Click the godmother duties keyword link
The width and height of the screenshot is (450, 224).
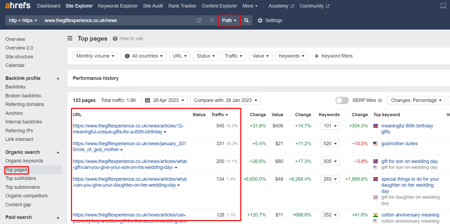(399, 144)
